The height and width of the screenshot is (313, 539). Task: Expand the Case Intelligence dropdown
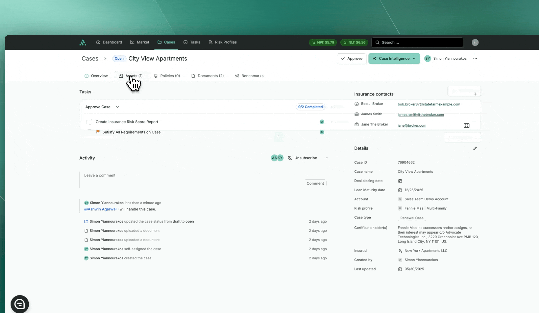(414, 59)
